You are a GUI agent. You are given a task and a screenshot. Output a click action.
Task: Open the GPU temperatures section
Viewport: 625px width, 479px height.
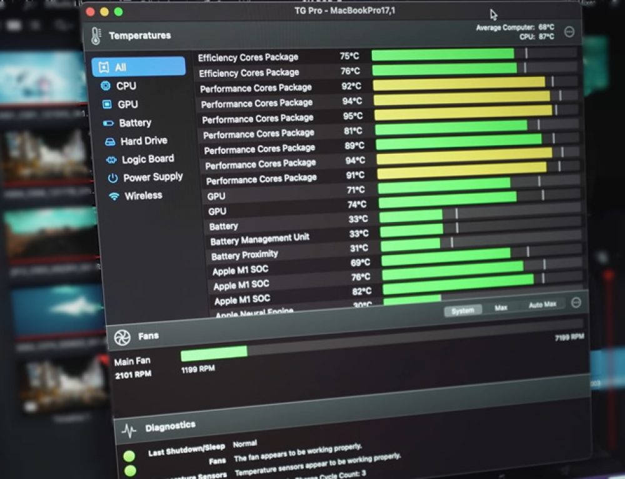(124, 104)
